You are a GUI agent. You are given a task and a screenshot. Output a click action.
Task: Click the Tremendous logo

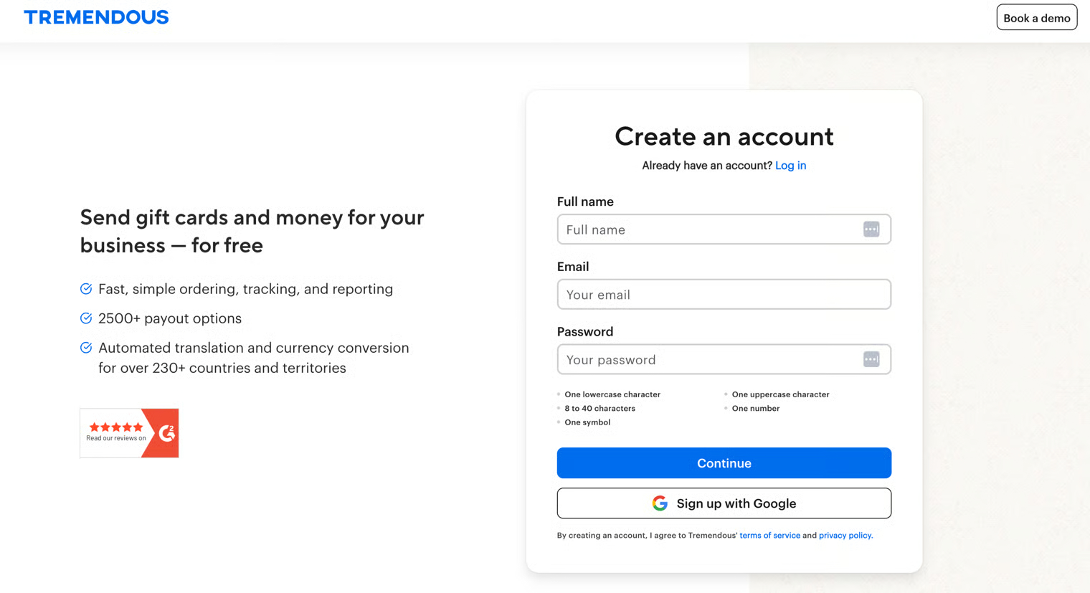click(96, 17)
